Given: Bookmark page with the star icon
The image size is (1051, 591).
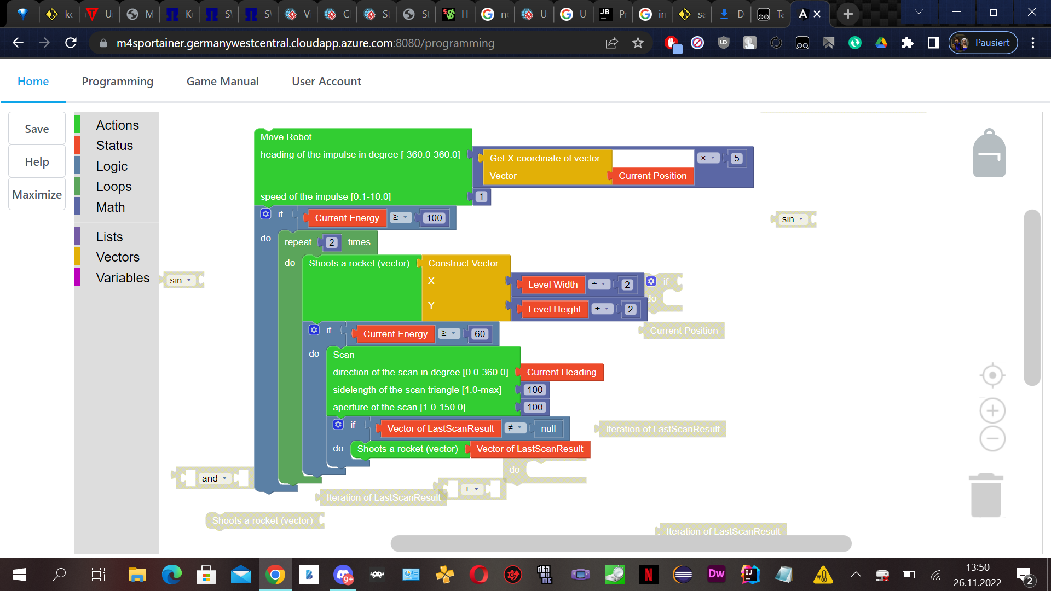Looking at the screenshot, I should tap(638, 43).
